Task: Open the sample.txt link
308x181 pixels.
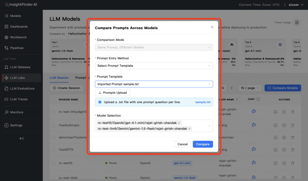Action: click(203, 102)
